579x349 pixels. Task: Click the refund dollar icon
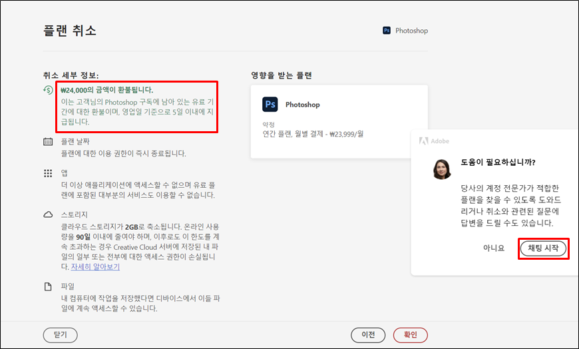coord(48,90)
